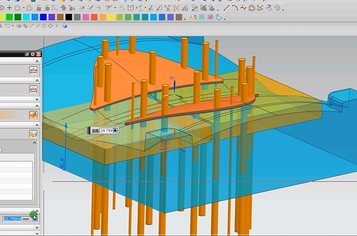Image resolution: width=357 pixels, height=236 pixels.
Task: Click the section curve icon beside the spline
Action: (260, 8)
